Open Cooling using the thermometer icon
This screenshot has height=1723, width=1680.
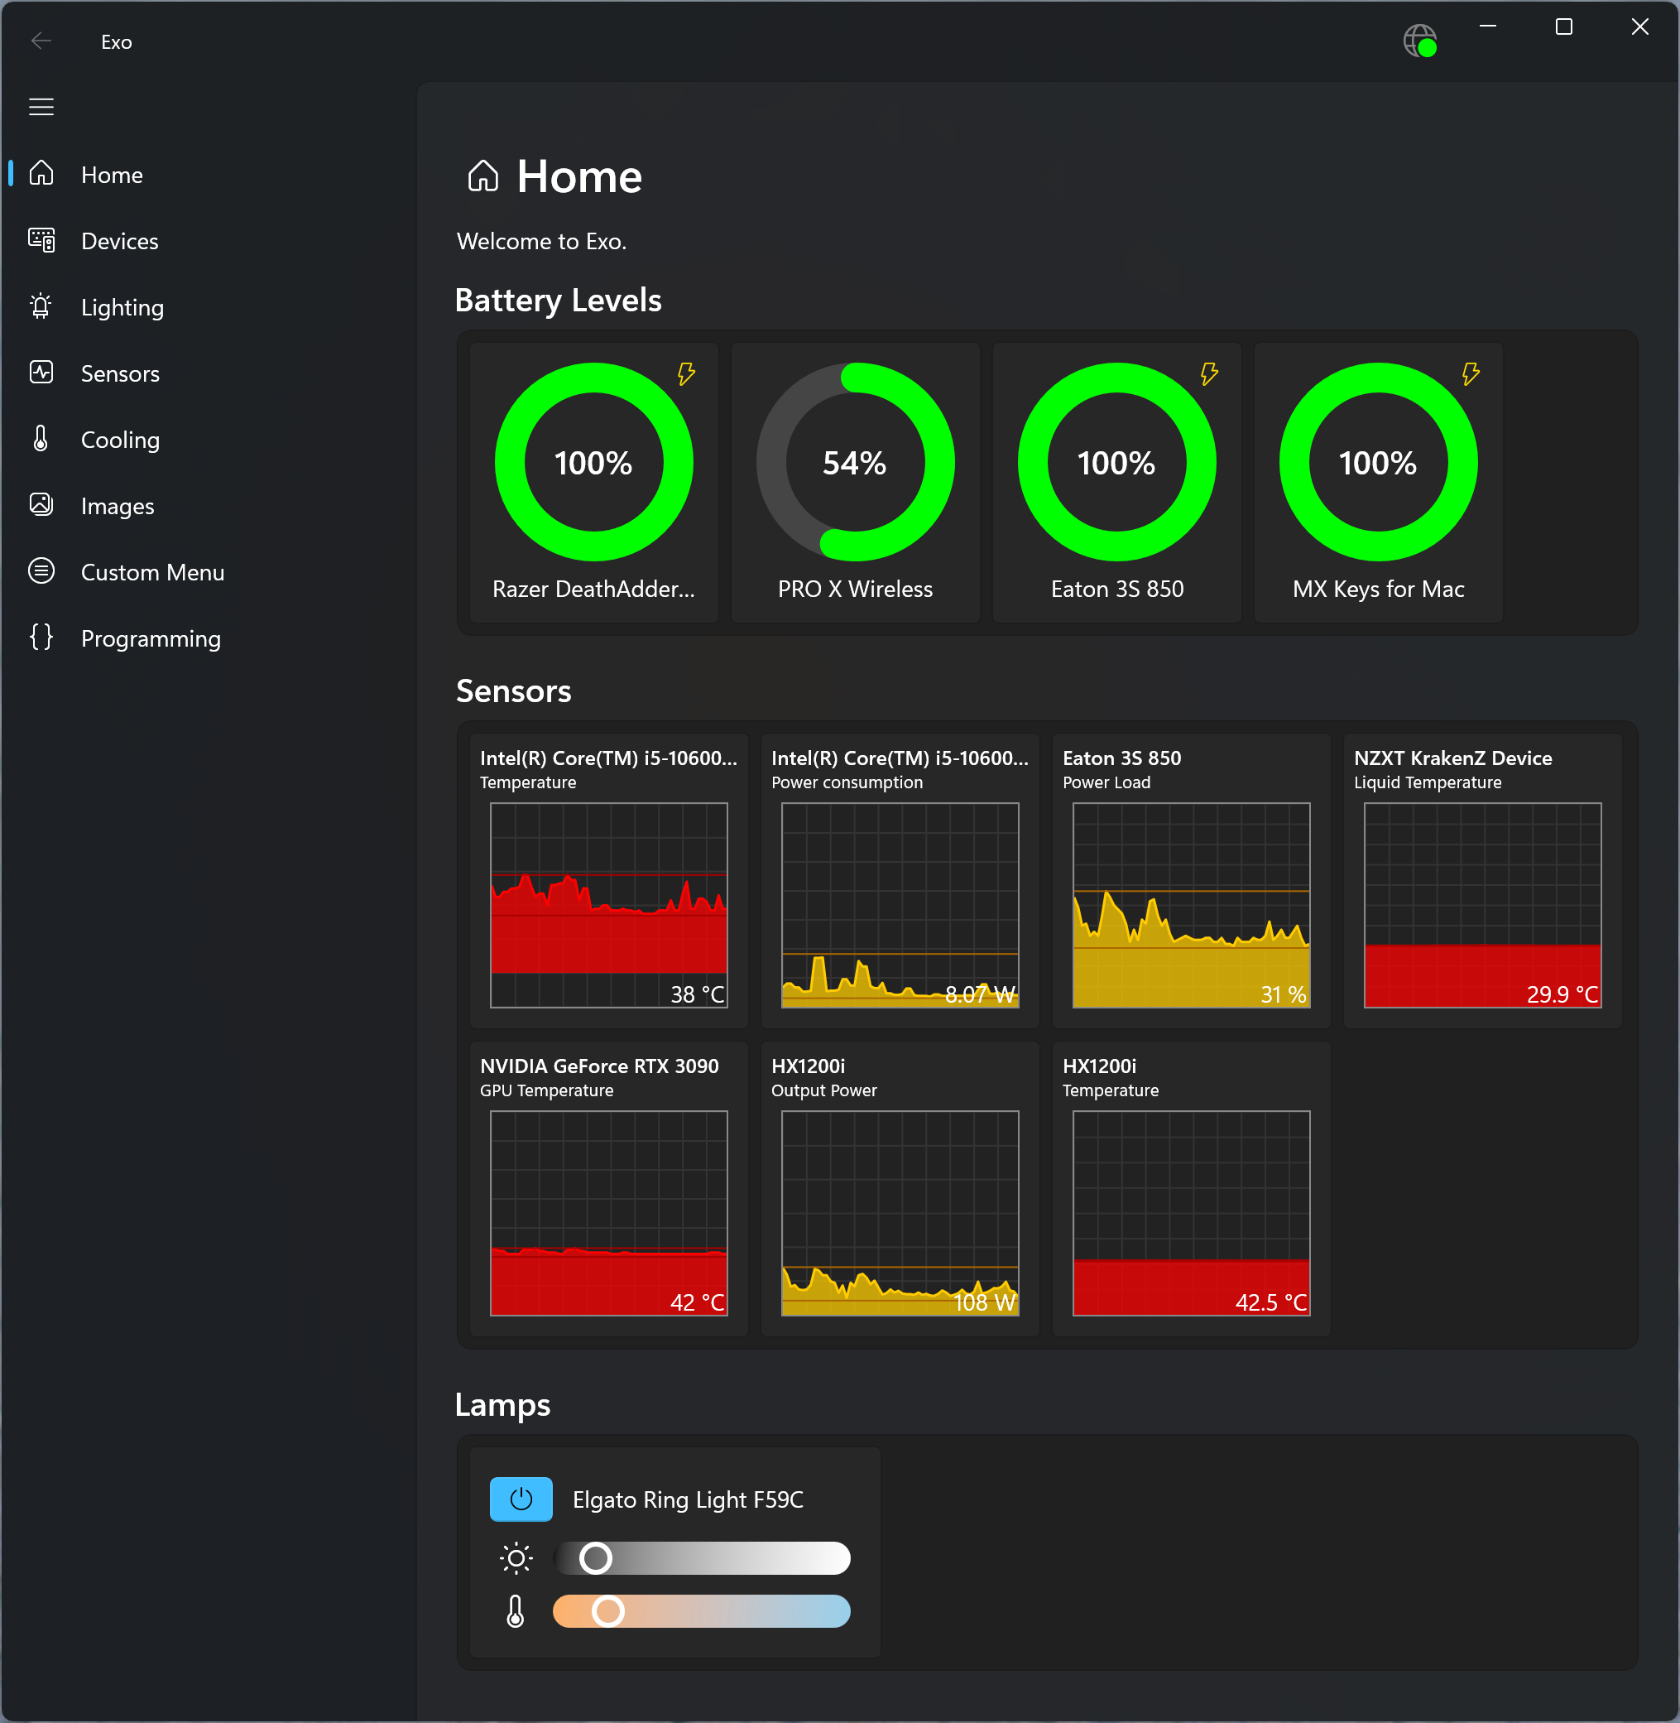41,439
